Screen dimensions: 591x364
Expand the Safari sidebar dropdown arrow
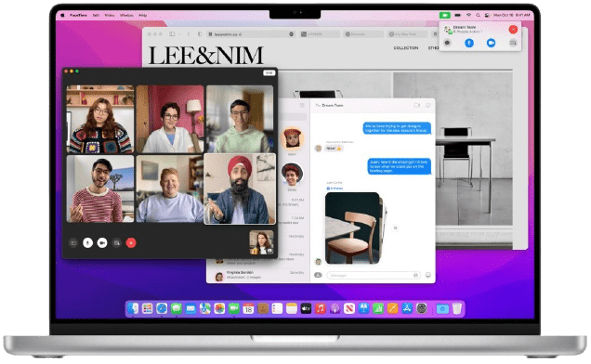coord(179,34)
